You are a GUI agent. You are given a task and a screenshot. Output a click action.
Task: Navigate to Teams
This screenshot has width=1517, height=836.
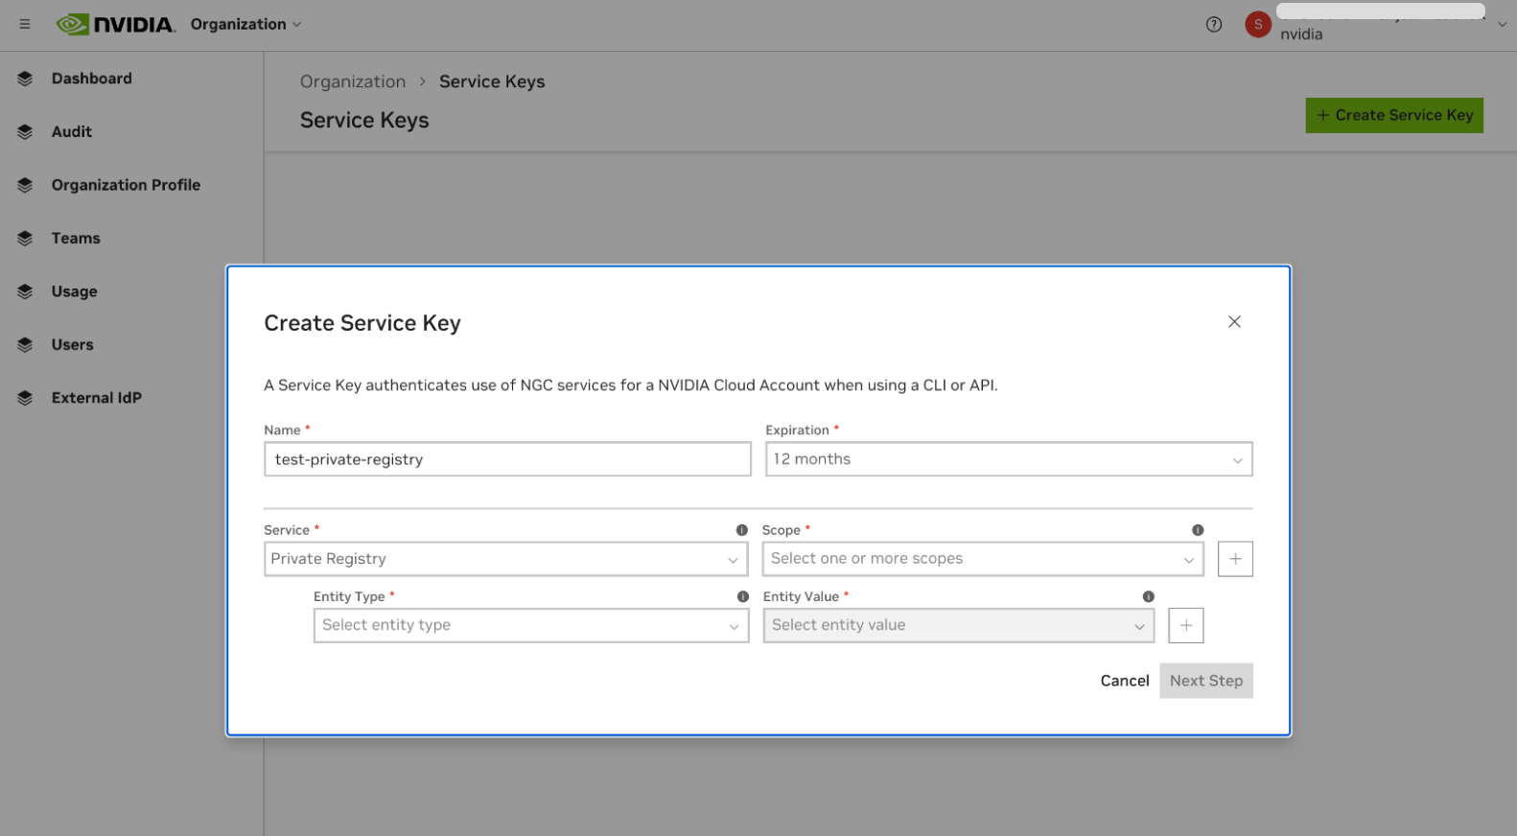tap(76, 239)
